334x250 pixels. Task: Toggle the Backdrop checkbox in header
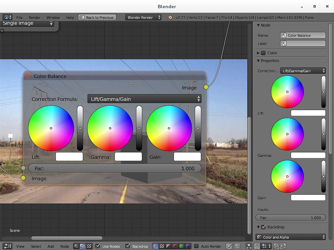(128, 246)
